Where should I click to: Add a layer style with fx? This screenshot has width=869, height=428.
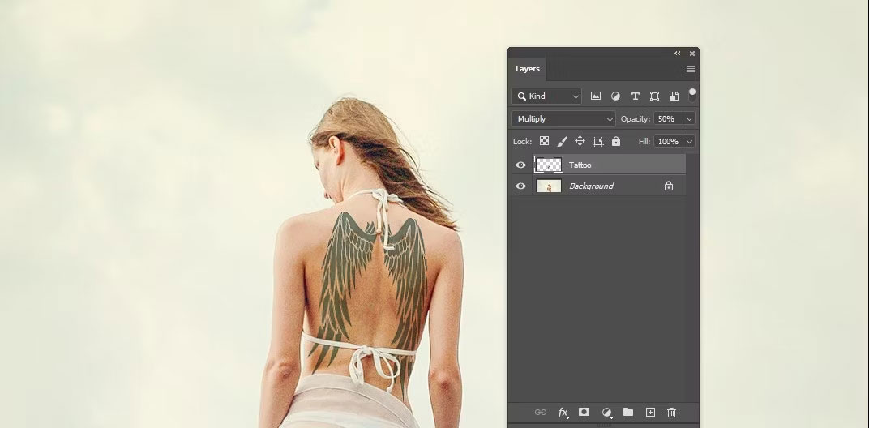pyautogui.click(x=563, y=412)
